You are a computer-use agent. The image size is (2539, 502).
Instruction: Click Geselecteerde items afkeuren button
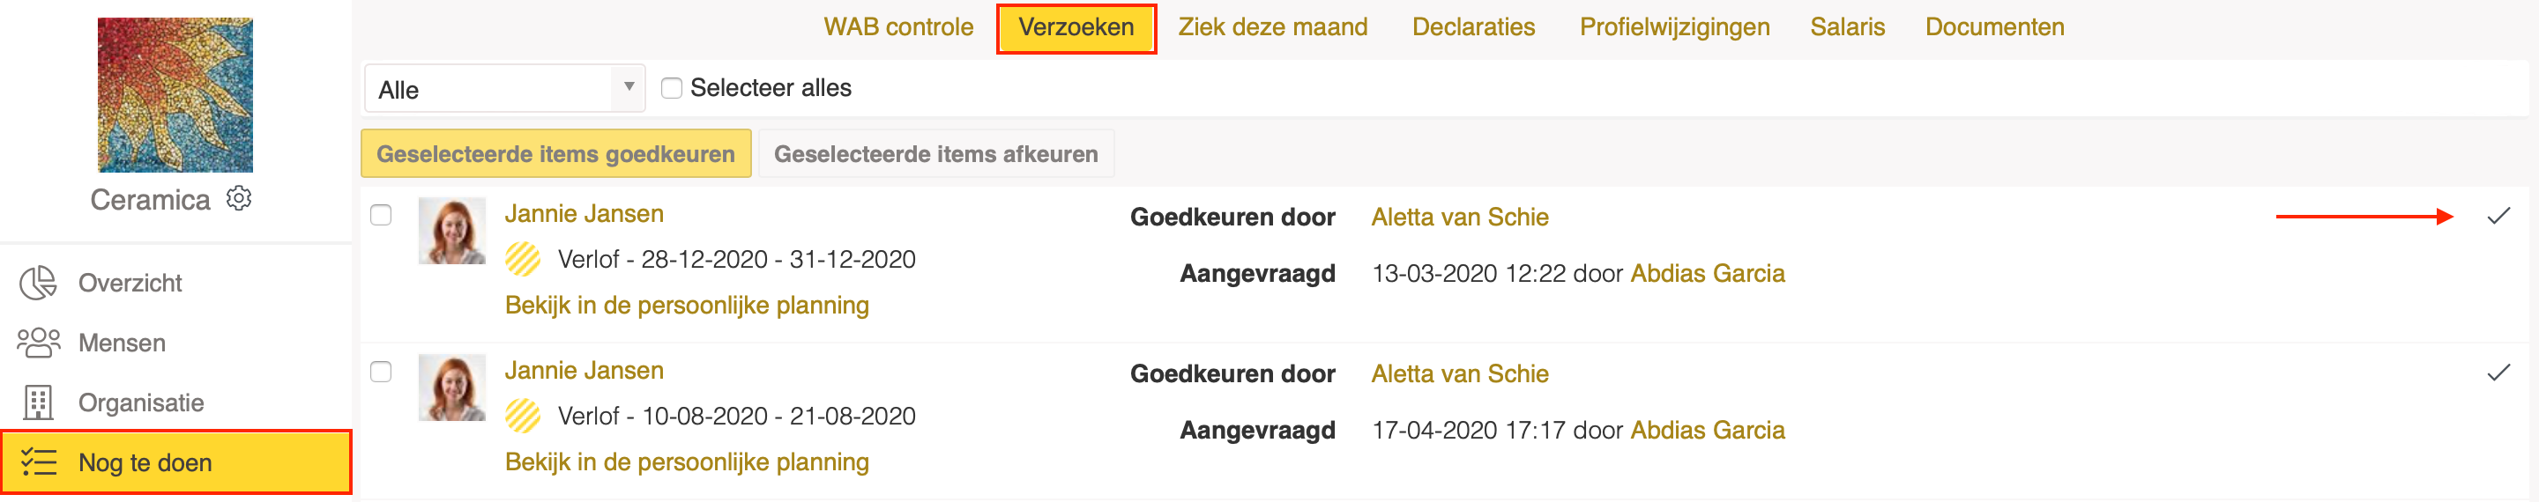tap(935, 154)
